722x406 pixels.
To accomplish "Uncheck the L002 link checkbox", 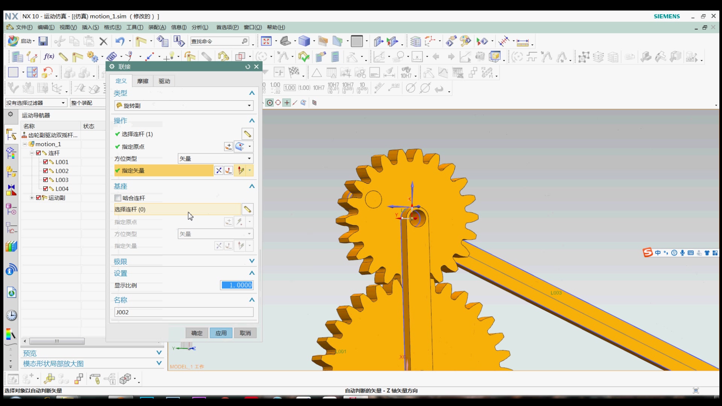I will coord(46,171).
